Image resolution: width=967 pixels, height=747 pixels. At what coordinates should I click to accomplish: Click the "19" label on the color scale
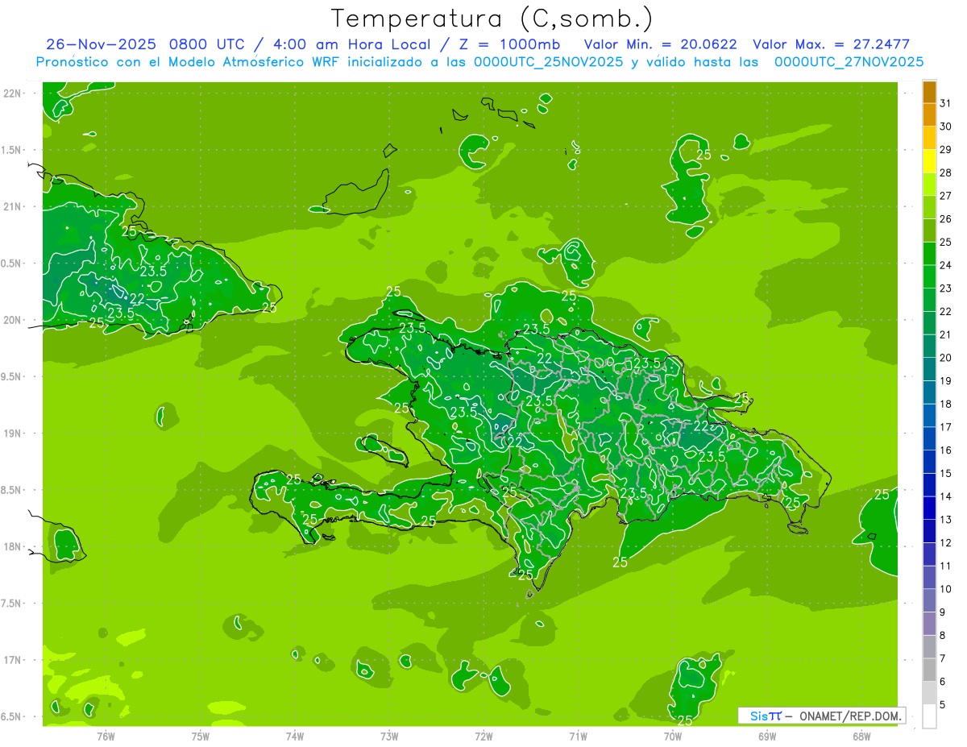tap(946, 381)
